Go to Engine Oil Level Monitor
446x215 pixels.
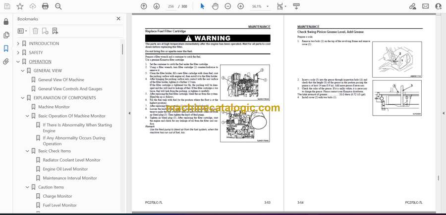(x=65, y=169)
